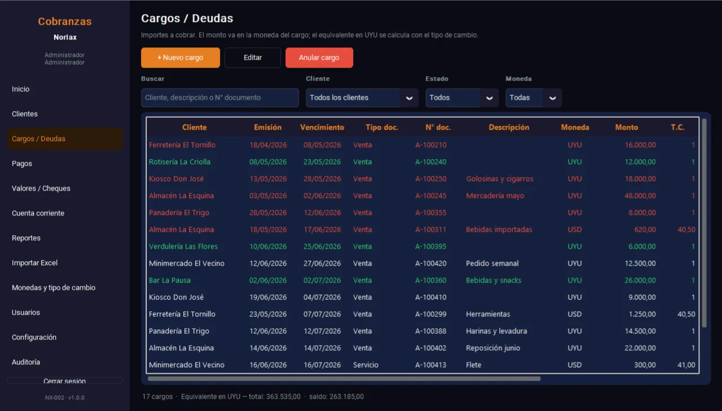The width and height of the screenshot is (722, 411).
Task: Click the Editar button
Action: pos(253,58)
